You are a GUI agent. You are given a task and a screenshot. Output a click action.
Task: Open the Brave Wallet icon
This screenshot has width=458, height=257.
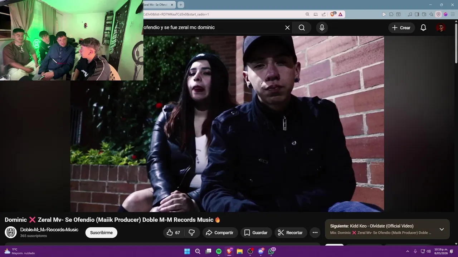point(424,14)
